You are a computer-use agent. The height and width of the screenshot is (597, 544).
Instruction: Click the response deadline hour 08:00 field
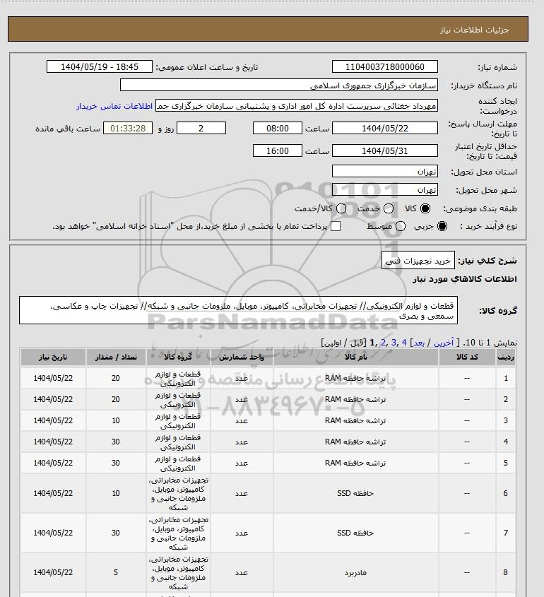pos(278,128)
